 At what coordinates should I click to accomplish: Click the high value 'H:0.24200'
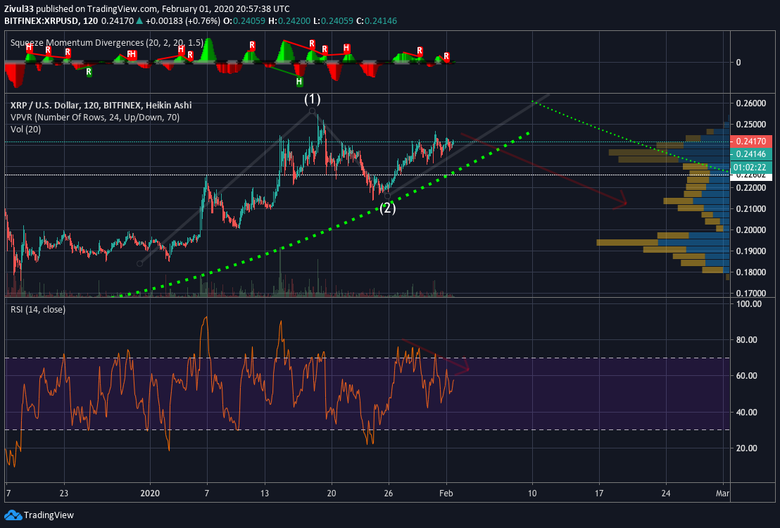[x=289, y=21]
